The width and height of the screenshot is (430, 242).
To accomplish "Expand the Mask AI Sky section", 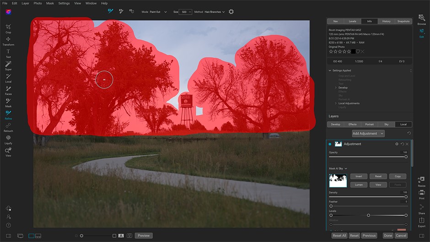I will point(346,168).
